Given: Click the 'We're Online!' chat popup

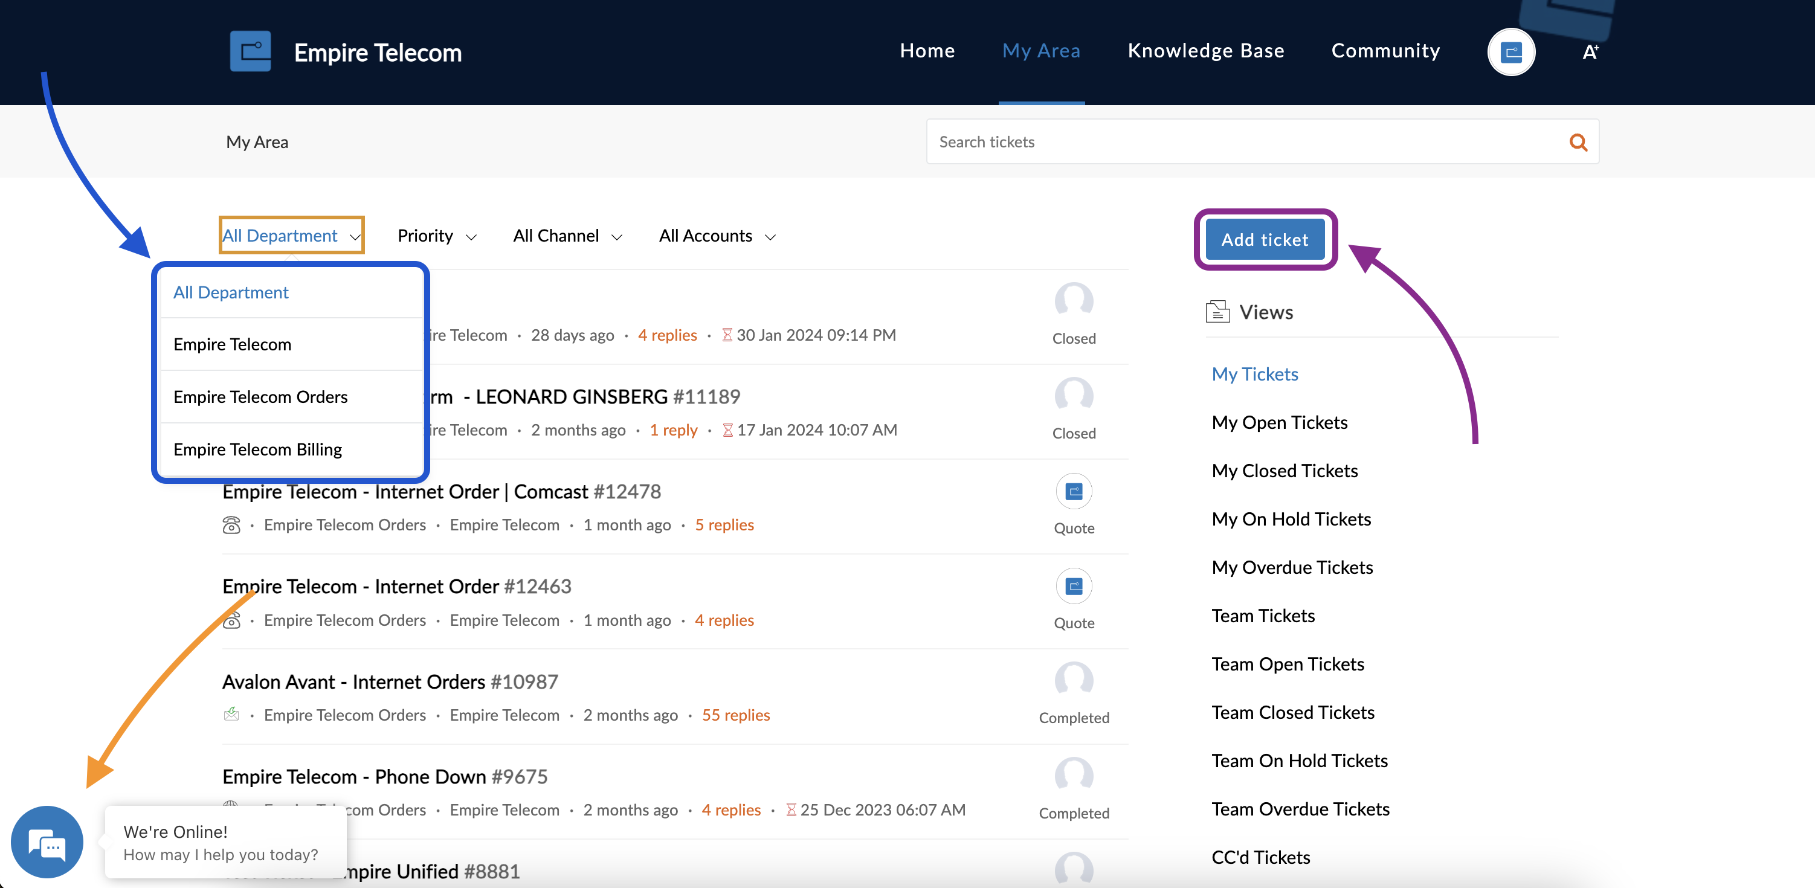Looking at the screenshot, I should tap(225, 842).
